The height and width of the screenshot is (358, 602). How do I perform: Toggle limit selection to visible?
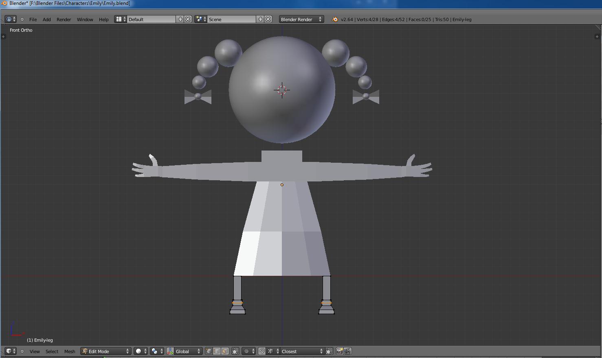click(235, 351)
